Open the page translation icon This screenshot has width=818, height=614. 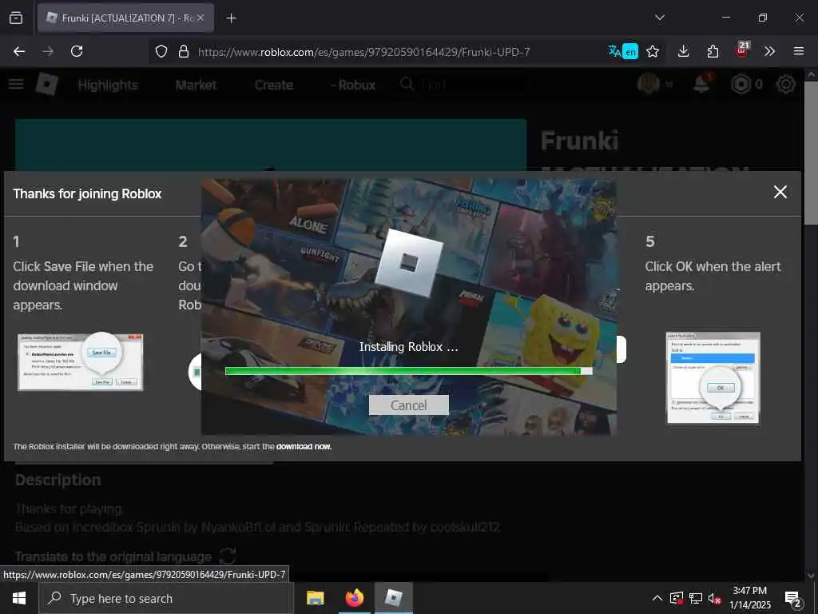pyautogui.click(x=623, y=51)
